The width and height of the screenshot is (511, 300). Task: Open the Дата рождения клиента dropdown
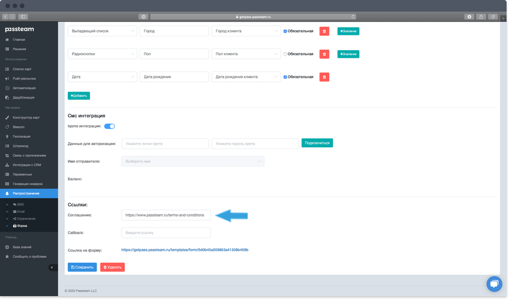(x=246, y=77)
